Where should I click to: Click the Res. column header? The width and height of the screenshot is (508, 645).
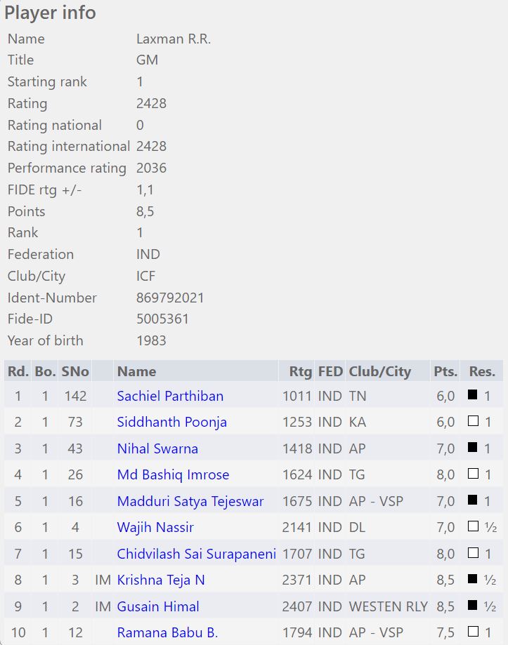(482, 371)
